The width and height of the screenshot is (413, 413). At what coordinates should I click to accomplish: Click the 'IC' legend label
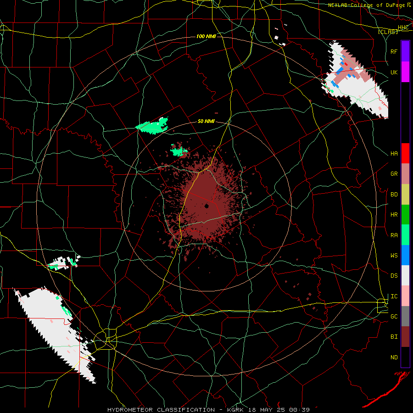pos(394,296)
